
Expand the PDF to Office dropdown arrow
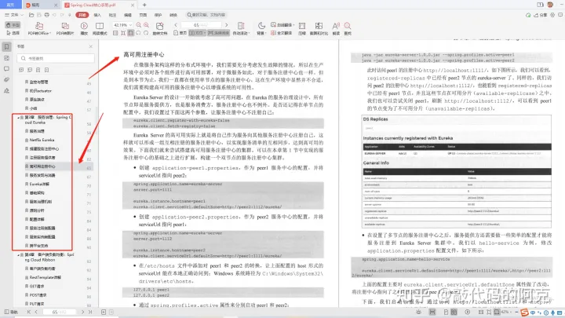pyautogui.click(x=50, y=33)
